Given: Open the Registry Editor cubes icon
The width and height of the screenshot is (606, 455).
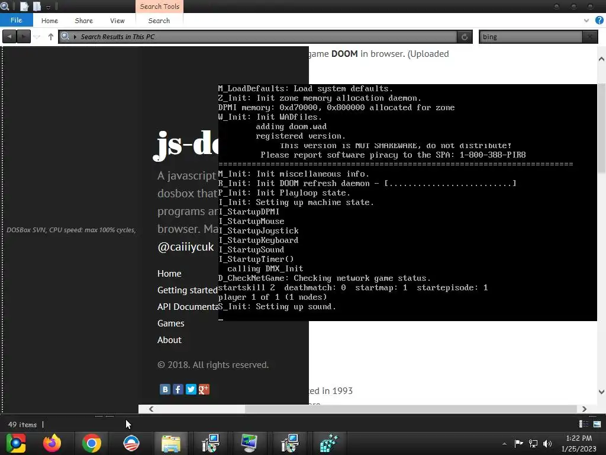Looking at the screenshot, I should click(329, 443).
